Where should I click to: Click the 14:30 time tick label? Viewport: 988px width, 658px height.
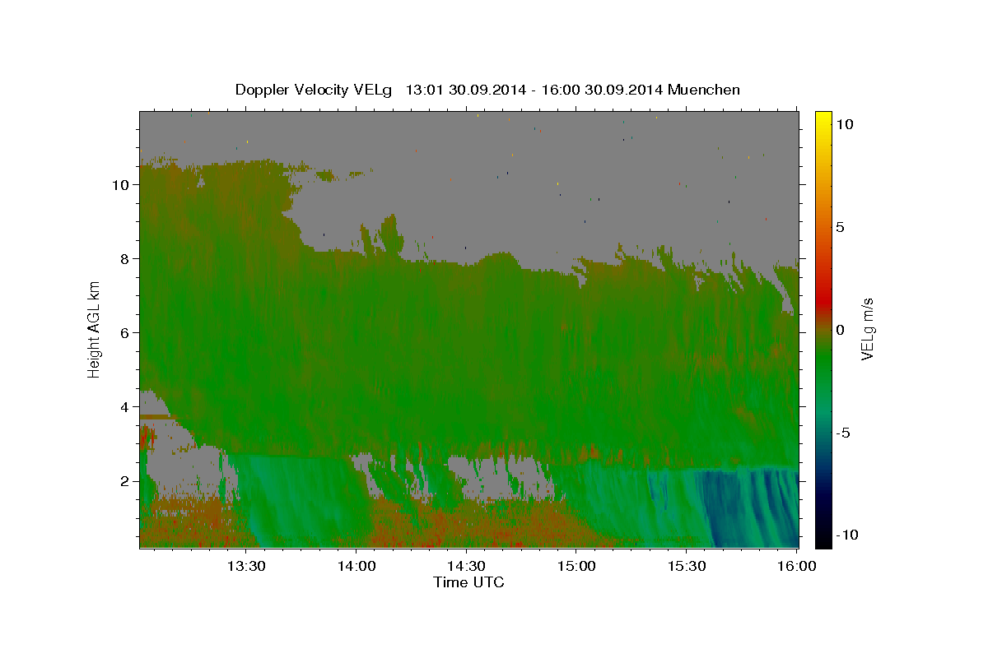466,567
